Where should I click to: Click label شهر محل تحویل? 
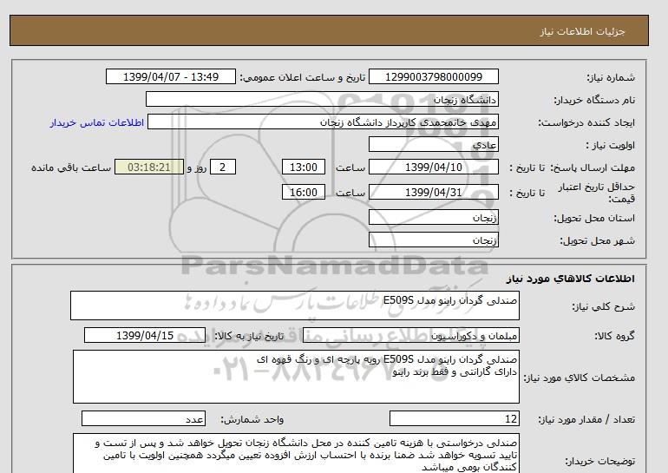(597, 240)
